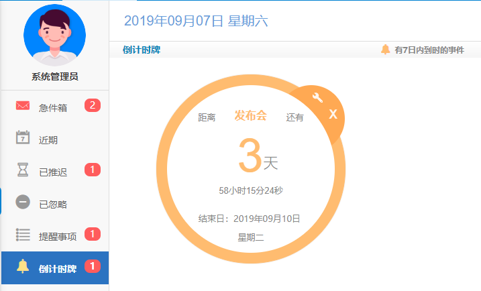Click the hourglass icon for 已推迟
Image resolution: width=481 pixels, height=291 pixels.
click(23, 170)
